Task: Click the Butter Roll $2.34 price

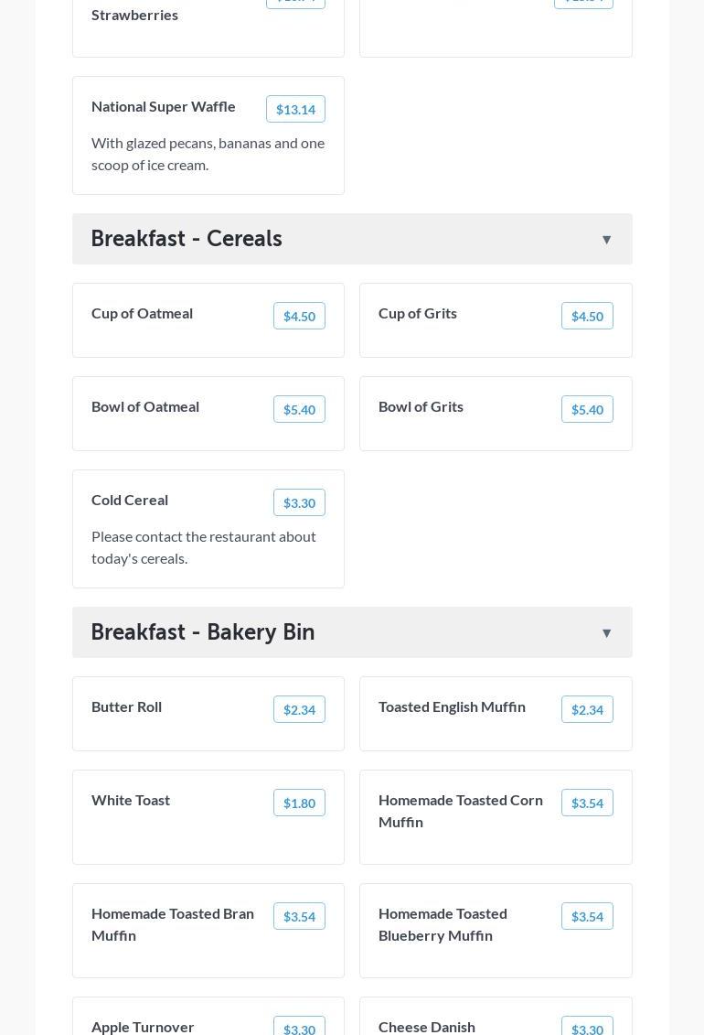Action: click(x=299, y=709)
